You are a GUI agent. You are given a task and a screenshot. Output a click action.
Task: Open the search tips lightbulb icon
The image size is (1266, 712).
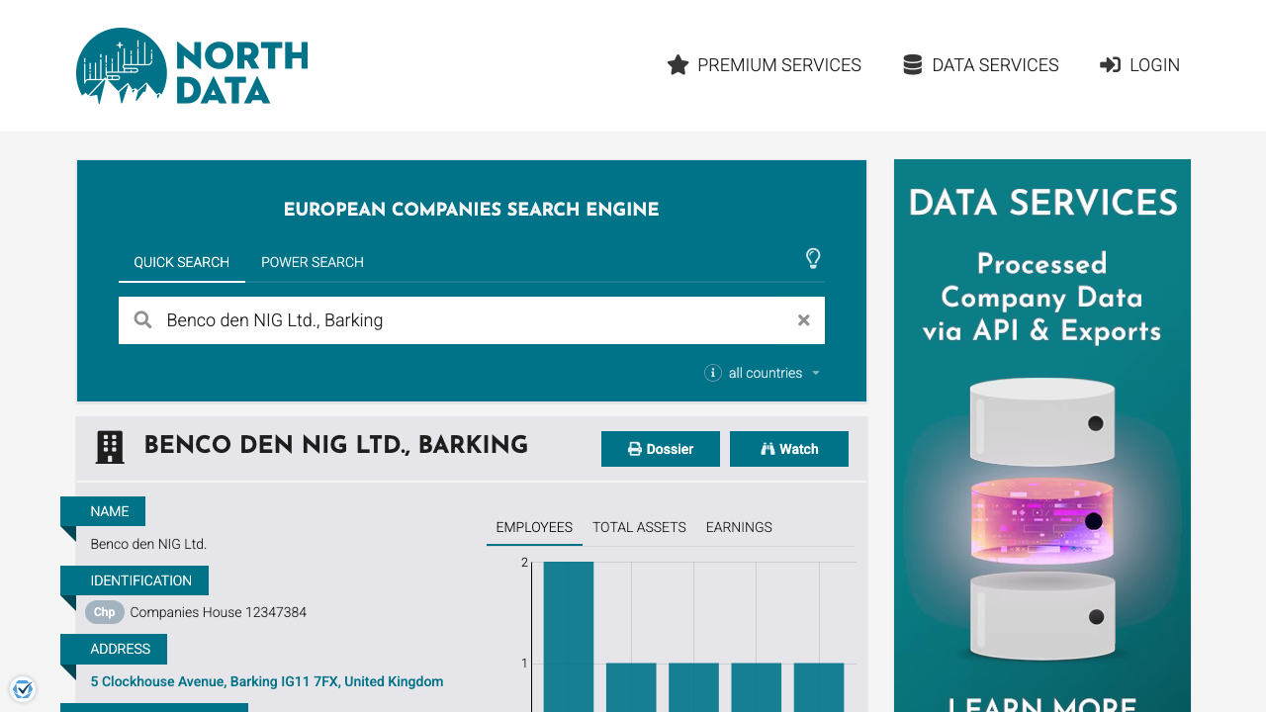click(x=813, y=258)
